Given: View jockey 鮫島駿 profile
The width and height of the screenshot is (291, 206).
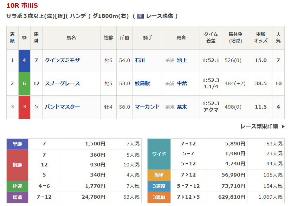Looking at the screenshot, I should (x=142, y=83).
